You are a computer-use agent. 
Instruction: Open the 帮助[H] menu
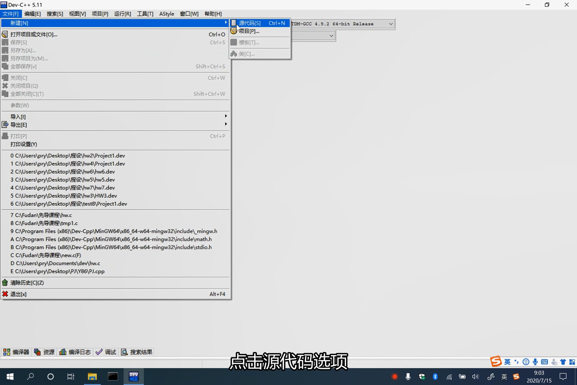213,14
